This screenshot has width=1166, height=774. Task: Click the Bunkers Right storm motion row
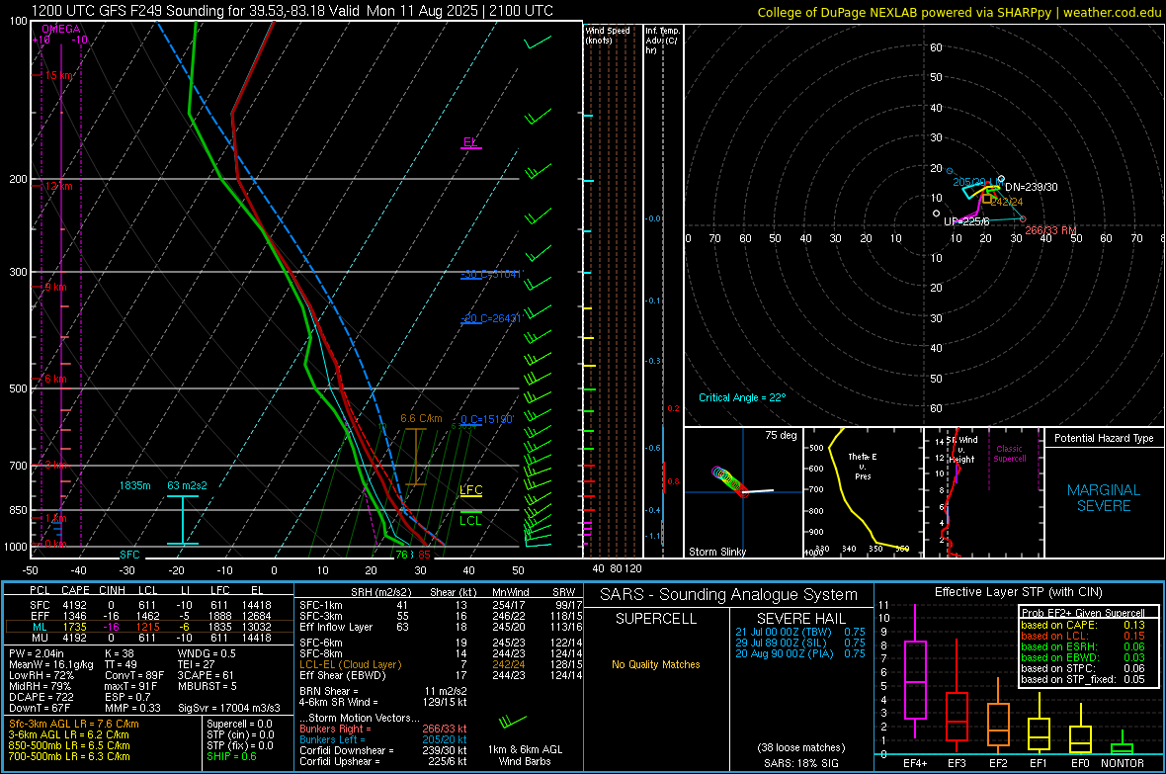383,729
